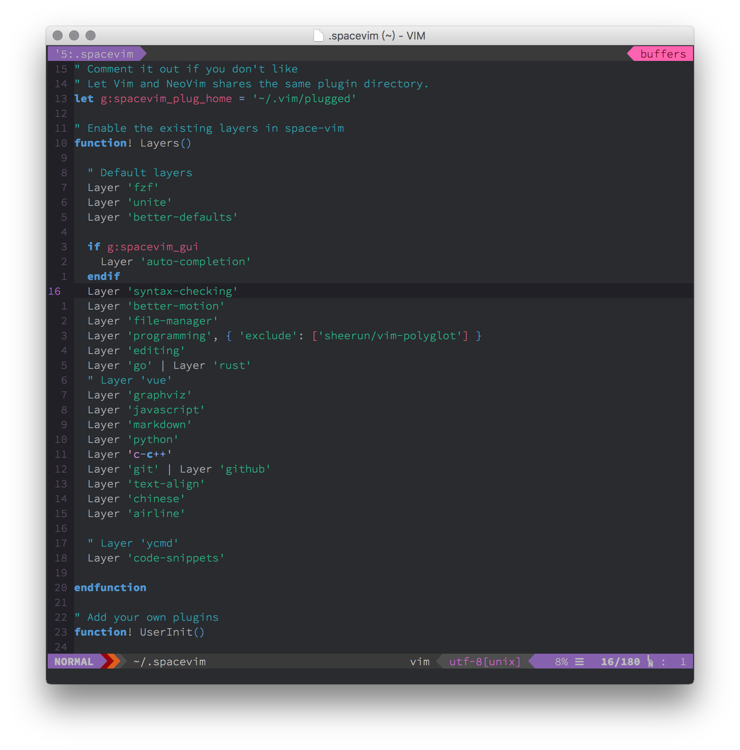Click the 'Default layers' comment
Screen dimensions: 740x750
(140, 172)
